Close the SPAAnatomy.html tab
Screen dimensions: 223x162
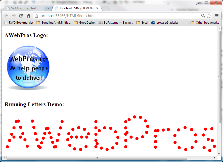48,8
